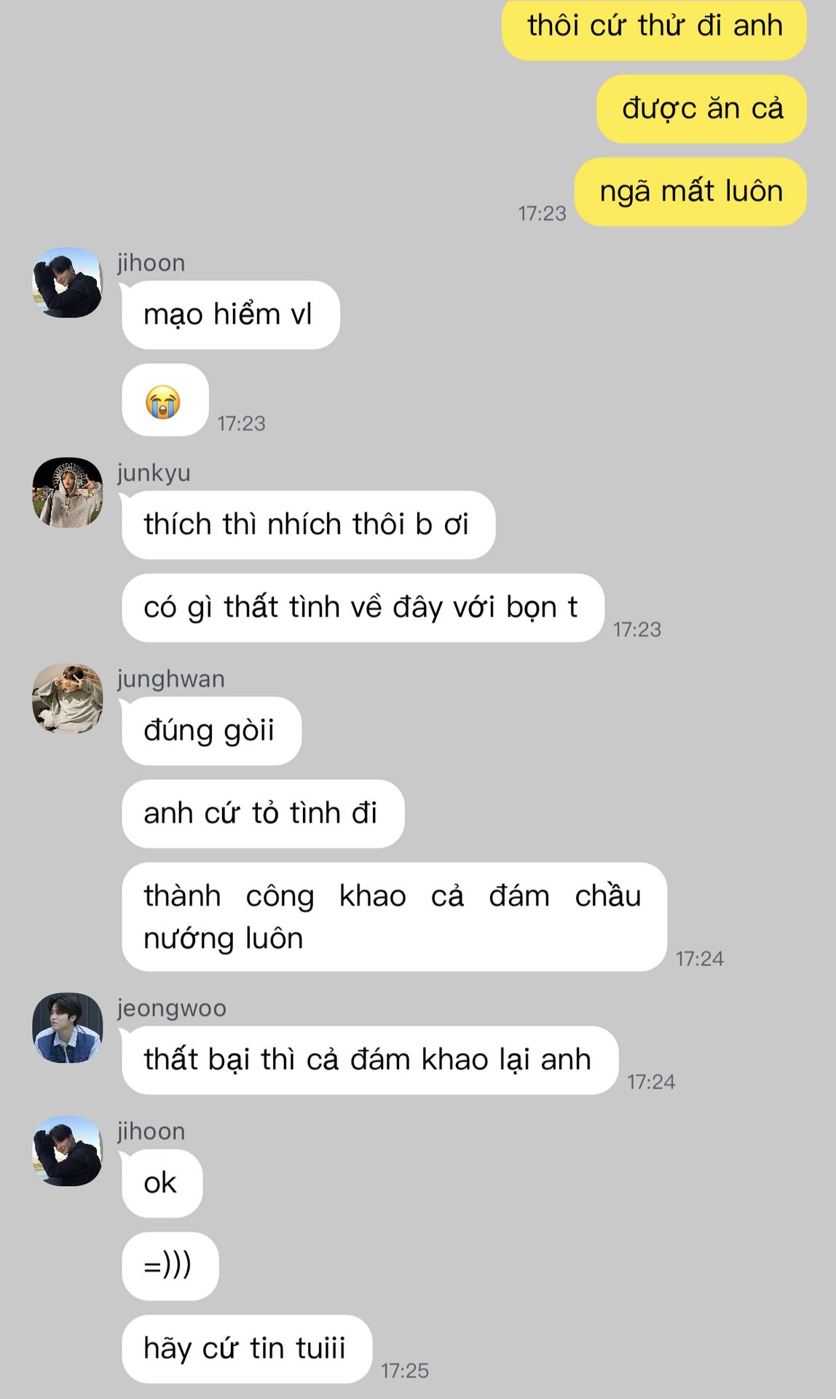This screenshot has width=836, height=1399.
Task: Tap jihoon's avatar beside the "ok" message
Action: click(68, 1151)
